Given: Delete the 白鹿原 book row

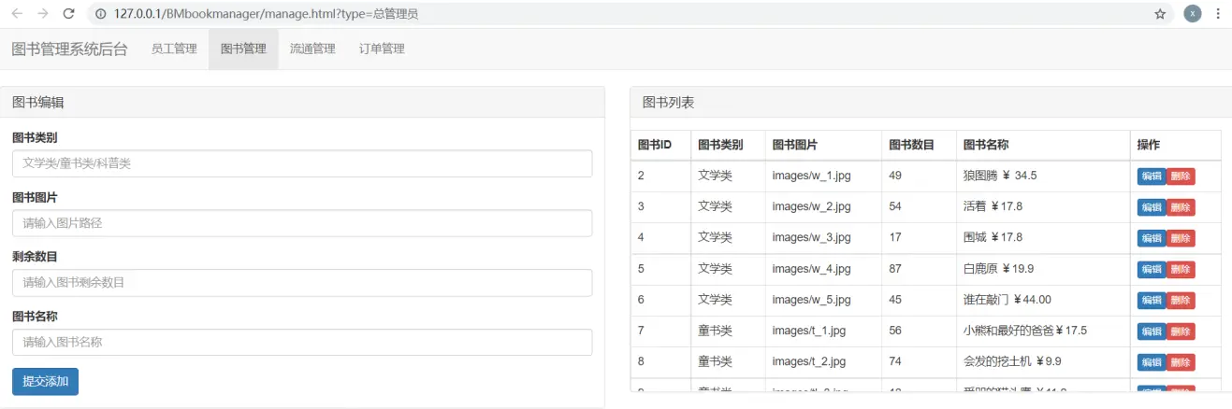Looking at the screenshot, I should (x=1181, y=269).
